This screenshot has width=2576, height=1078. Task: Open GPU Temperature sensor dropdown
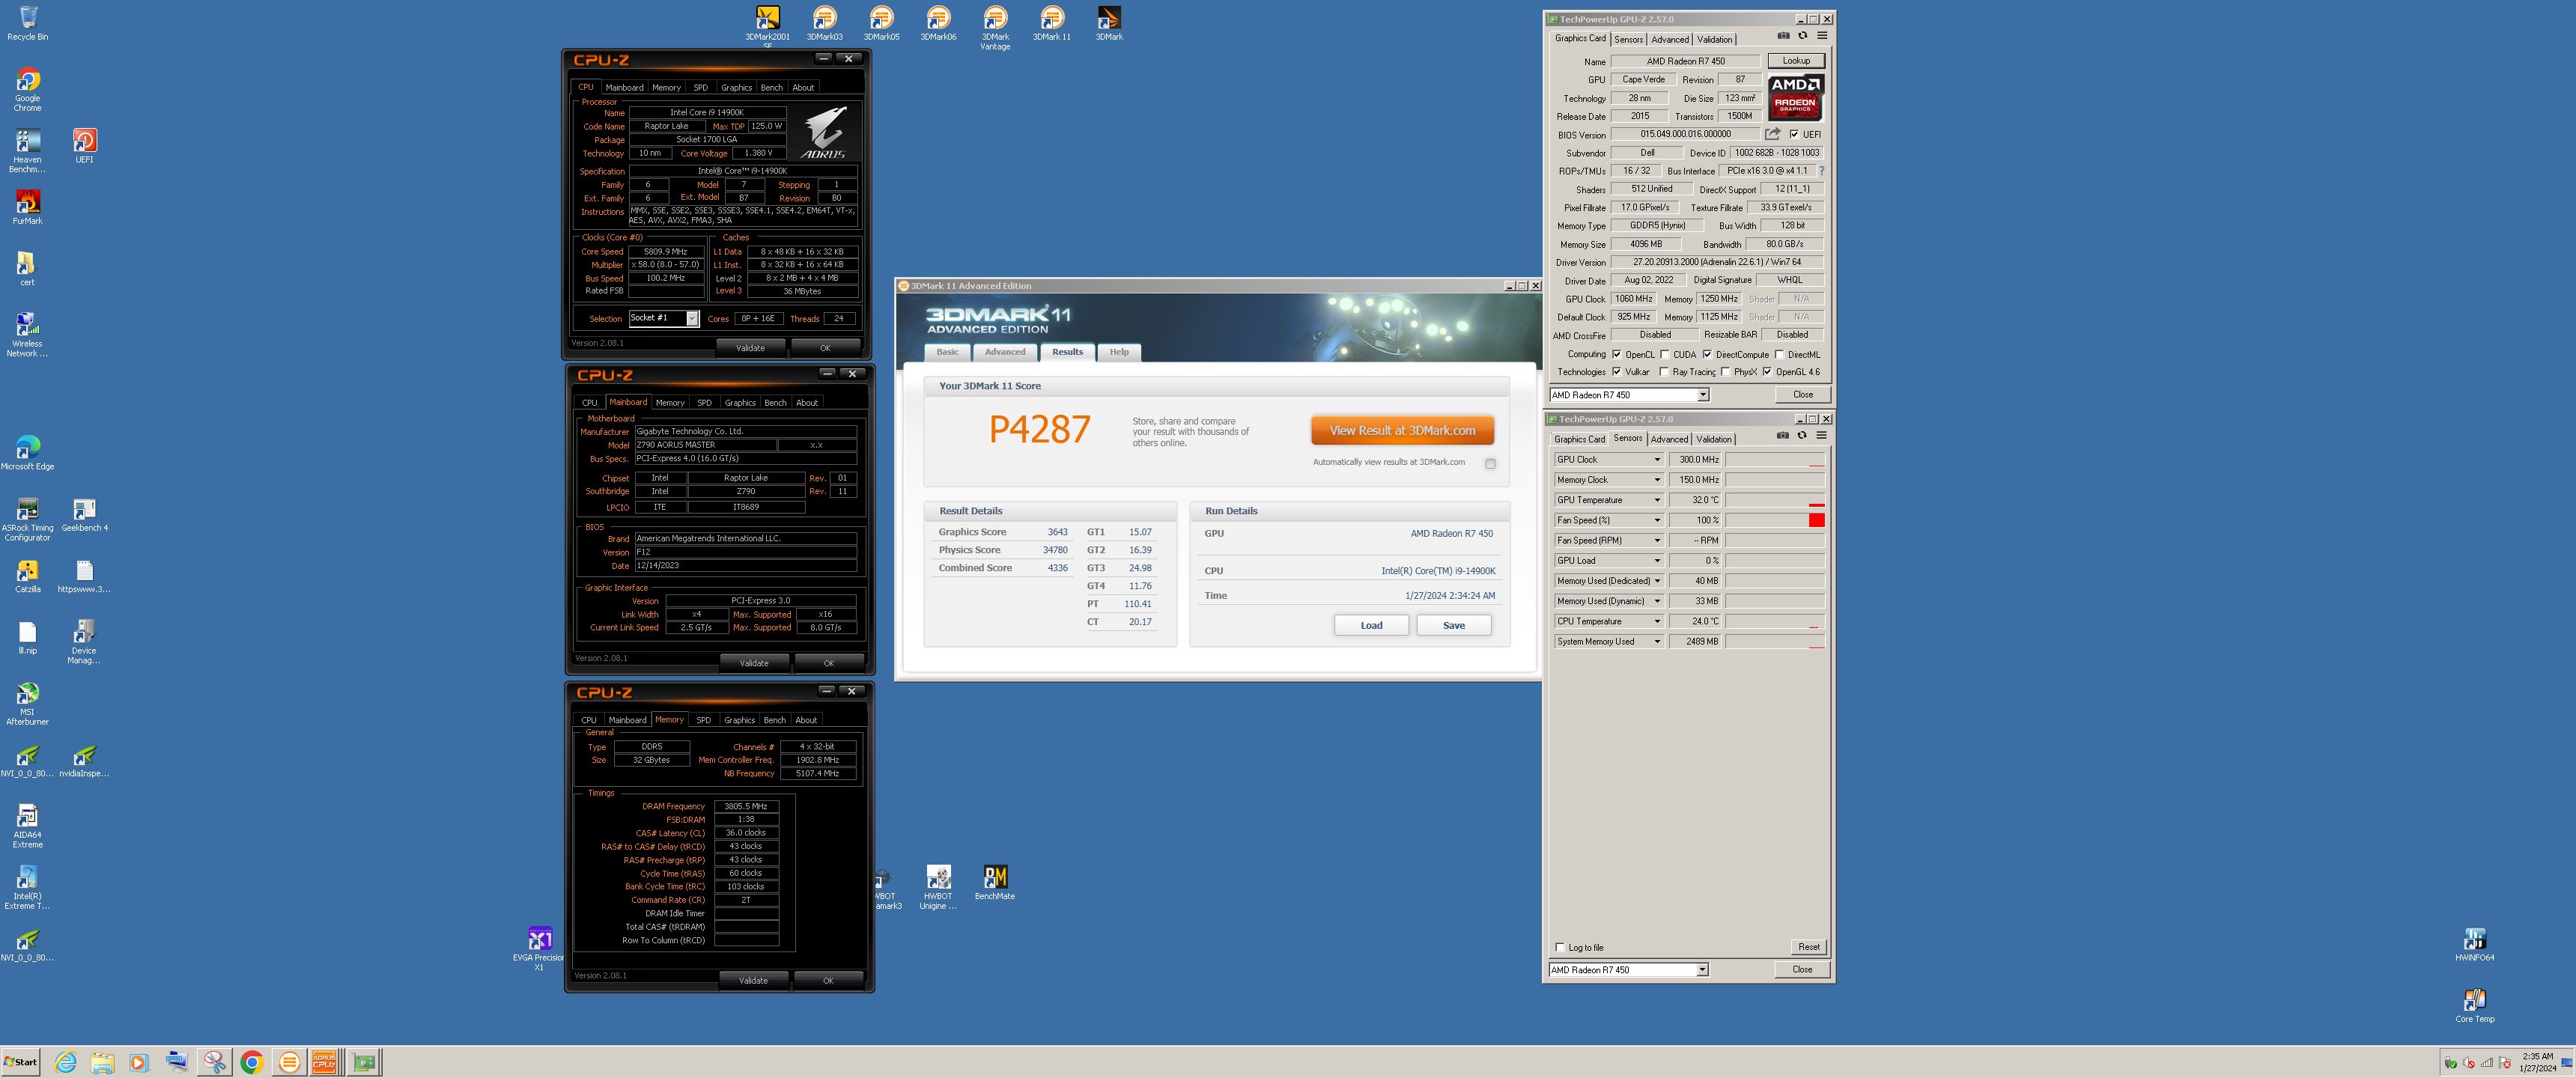click(x=1656, y=500)
